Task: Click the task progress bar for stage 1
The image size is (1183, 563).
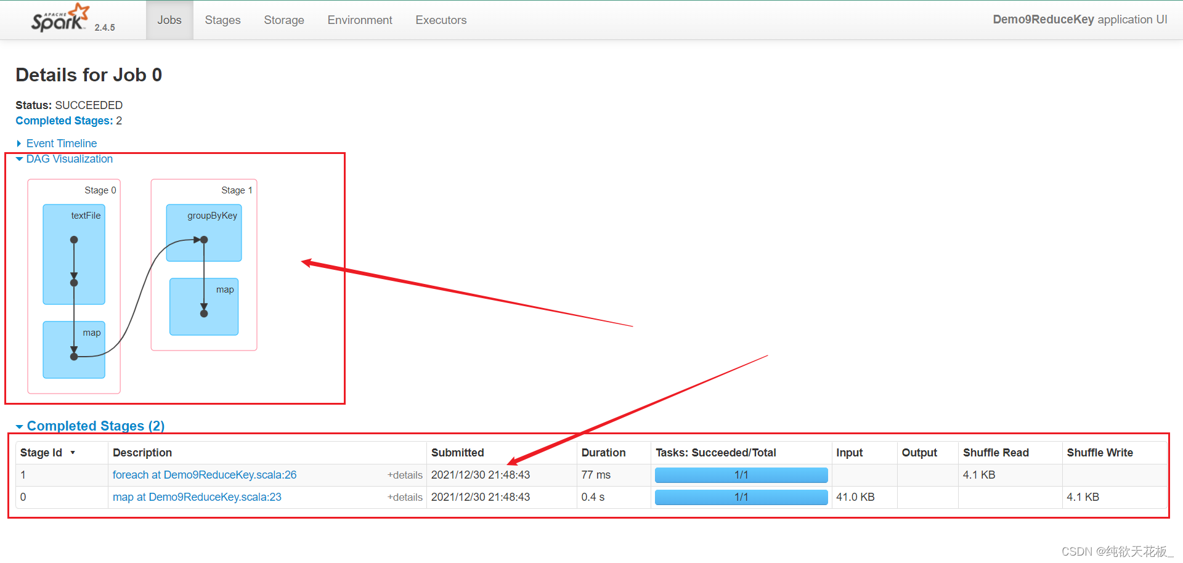Action: [x=741, y=475]
